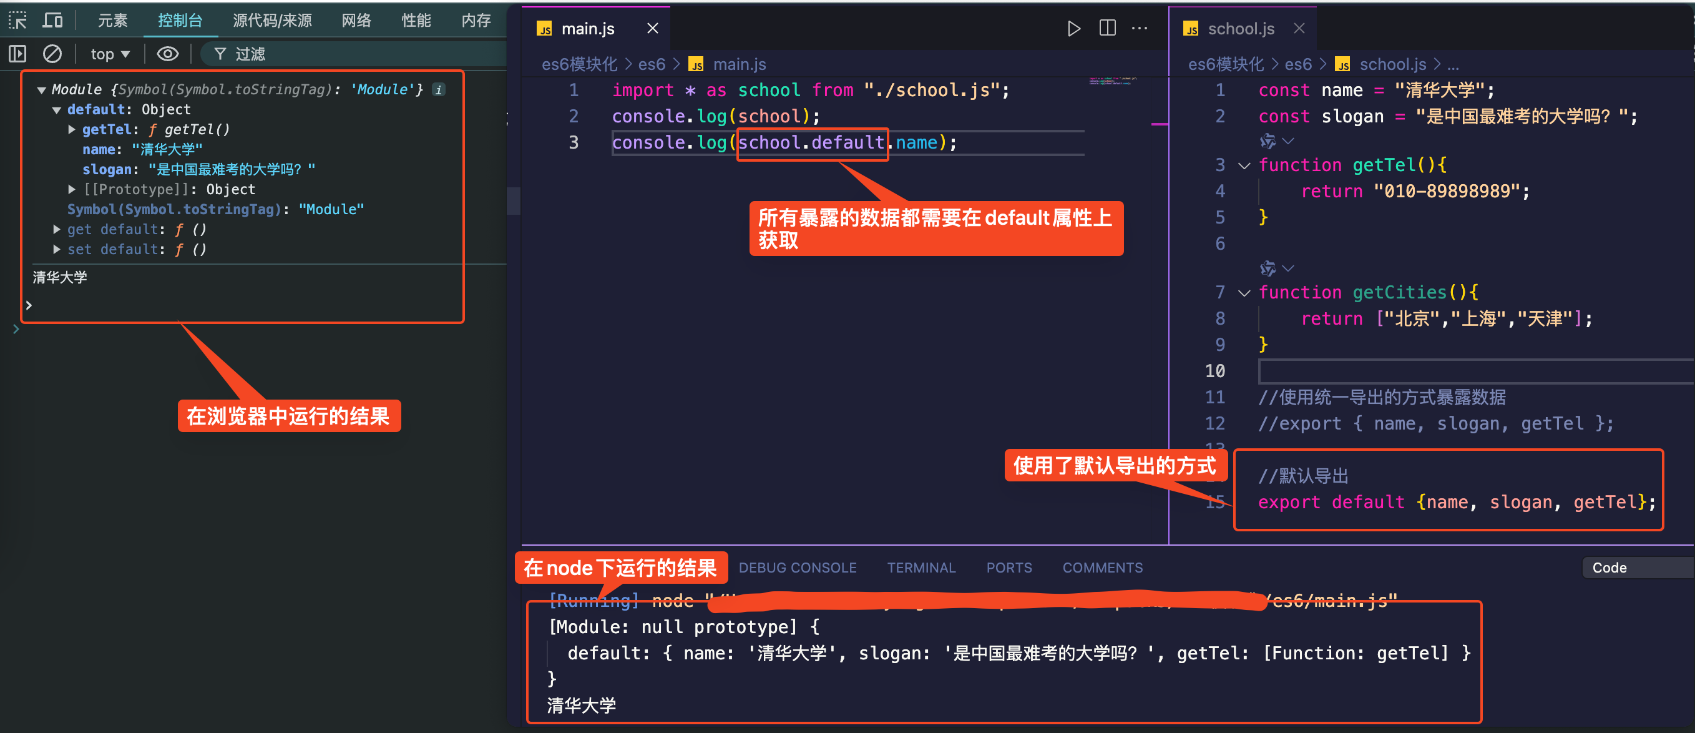The height and width of the screenshot is (733, 1695).
Task: Switch to the 网络 DevTools tab
Action: [x=356, y=21]
